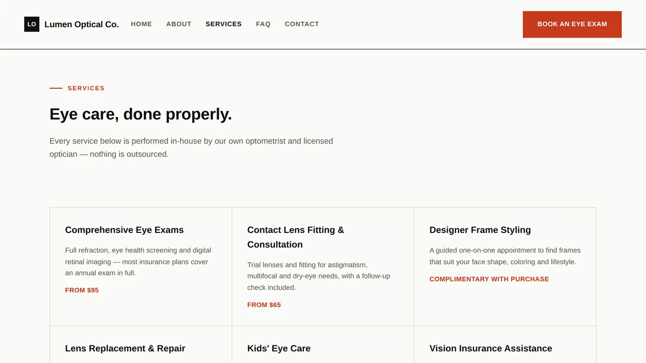Click the intro paragraph about in-house services

tap(191, 148)
